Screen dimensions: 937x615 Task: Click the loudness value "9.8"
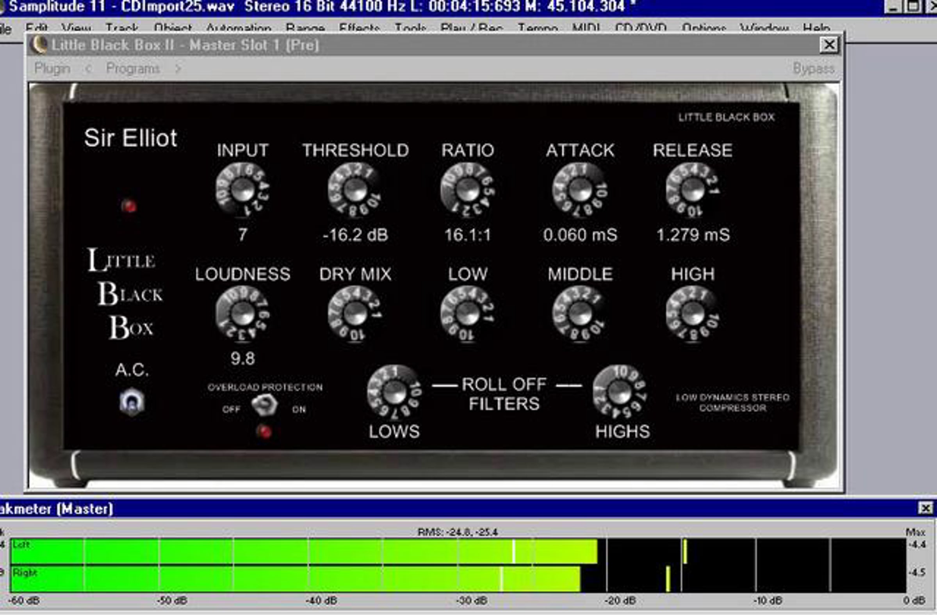(x=242, y=359)
